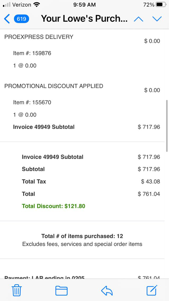Tap the PROMOTIONAL DISCOUNT APPLIED line item

(54, 86)
